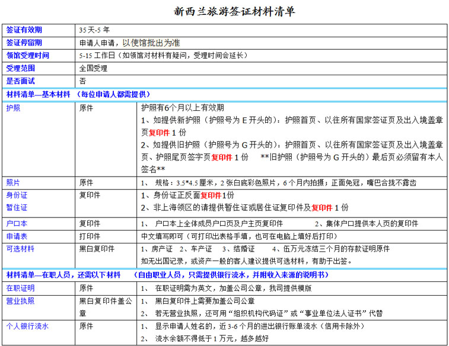This screenshot has width=449, height=346.
Task: Click the 打印件 cell in 申请表 row
Action: coord(90,236)
